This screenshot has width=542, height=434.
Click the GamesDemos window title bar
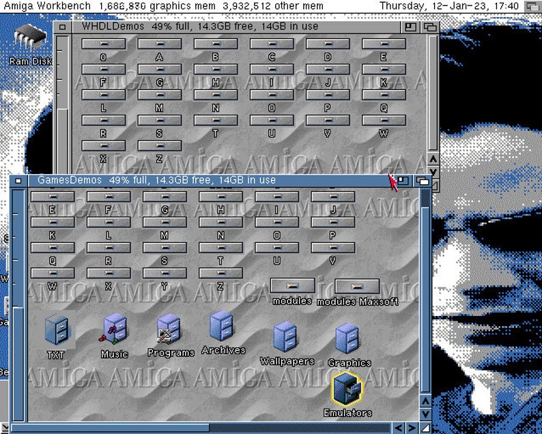tap(211, 180)
